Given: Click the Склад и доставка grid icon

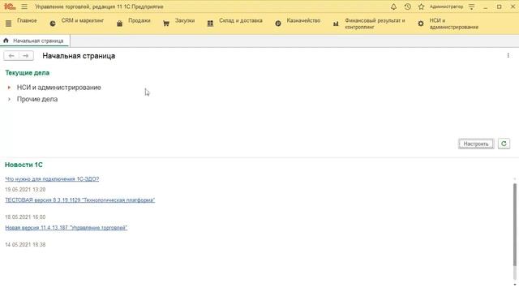Looking at the screenshot, I should point(210,24).
